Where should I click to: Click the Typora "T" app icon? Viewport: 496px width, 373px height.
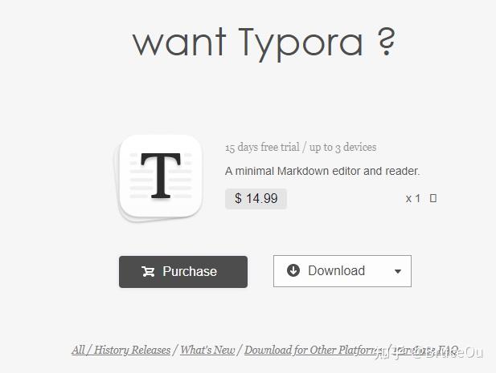point(160,176)
